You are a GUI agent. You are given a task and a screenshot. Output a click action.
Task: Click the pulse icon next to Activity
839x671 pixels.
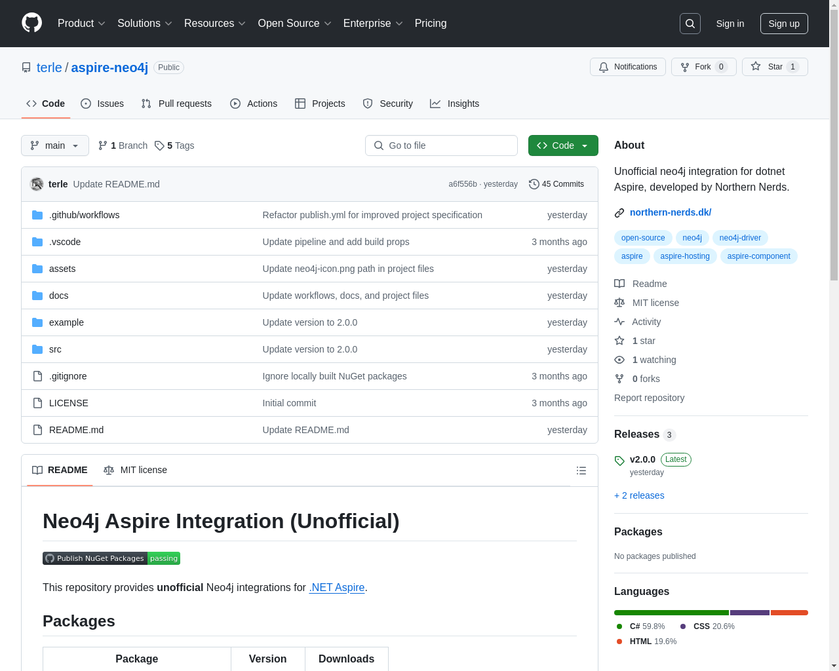619,322
